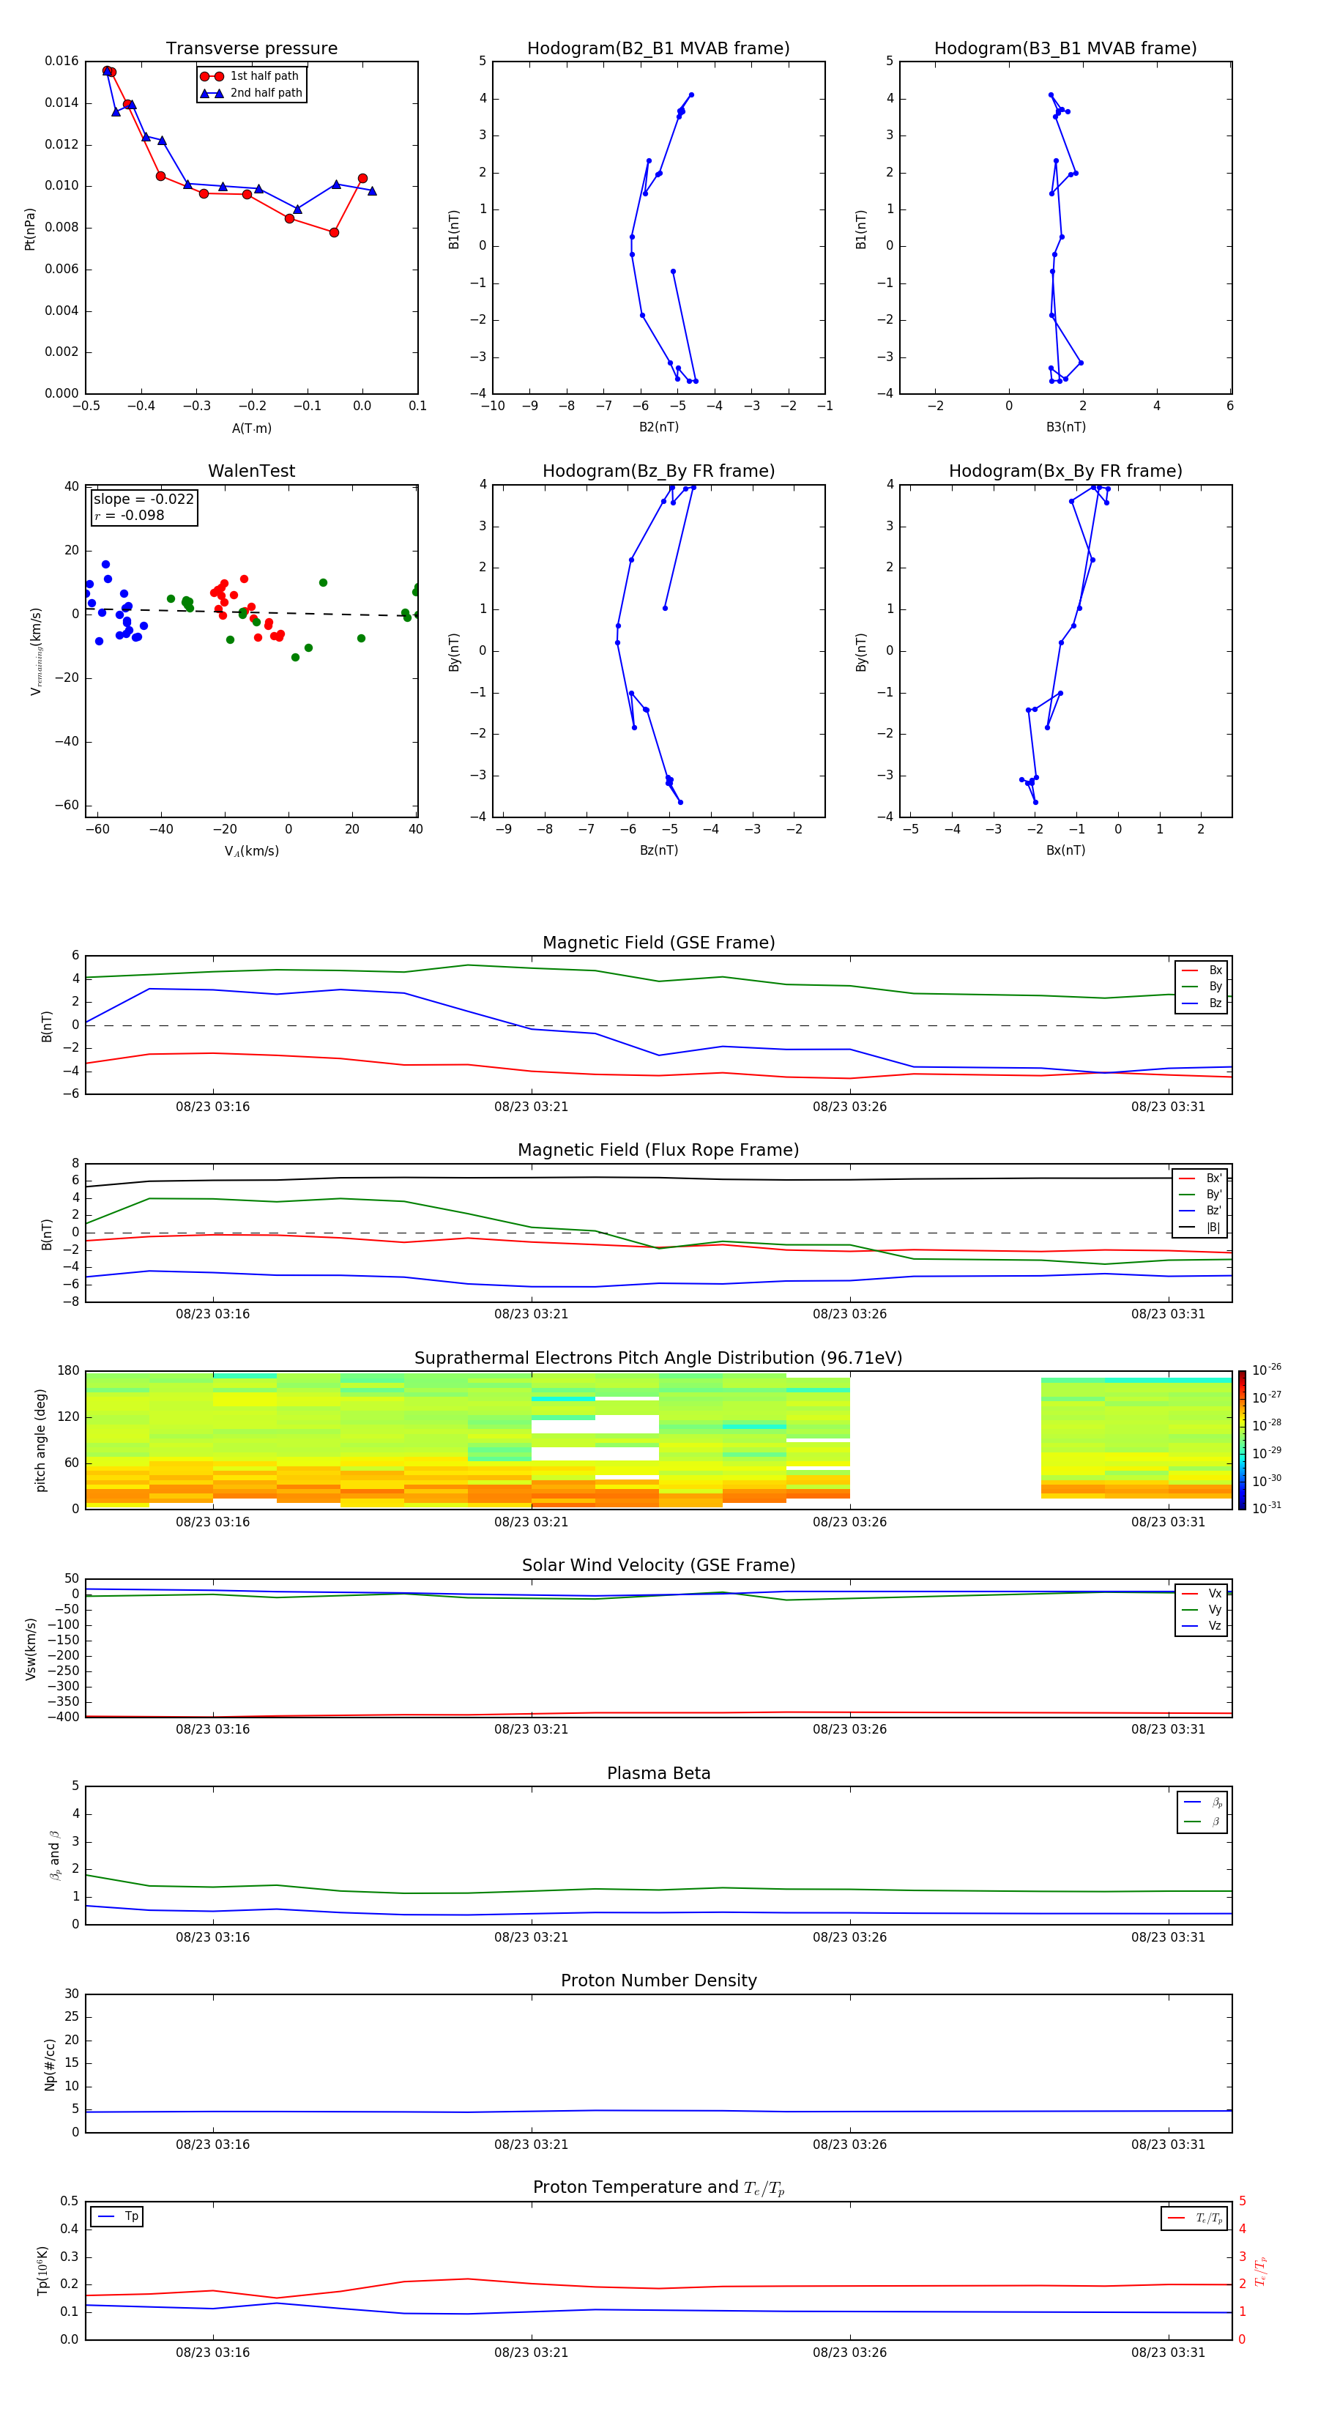
Task: Click the 'Magnetic Field (GSE Frame)' title
Action: (658, 943)
